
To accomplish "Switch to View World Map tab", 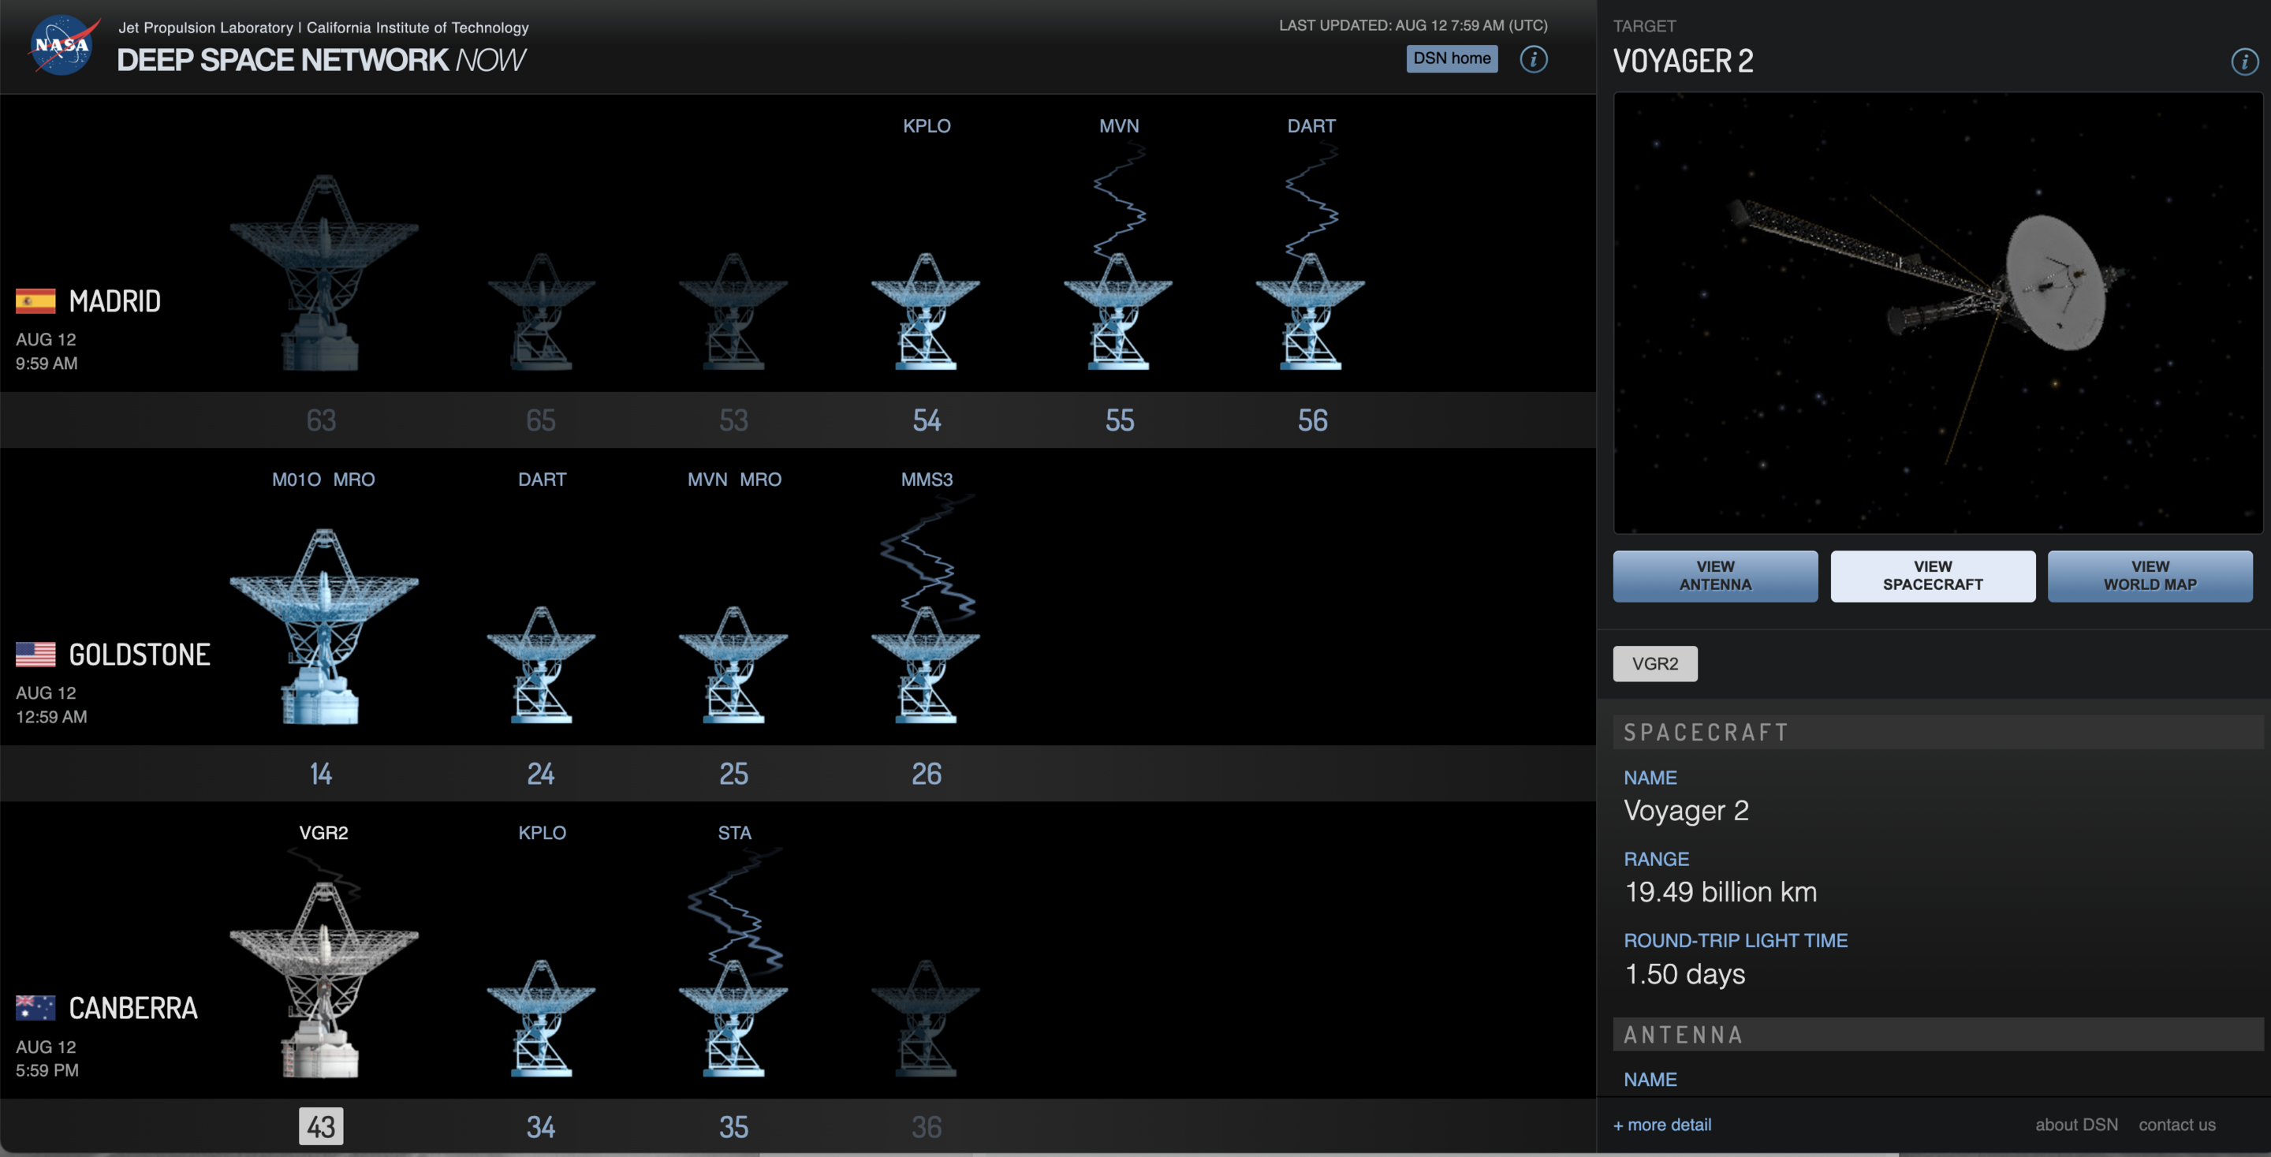I will [2150, 576].
